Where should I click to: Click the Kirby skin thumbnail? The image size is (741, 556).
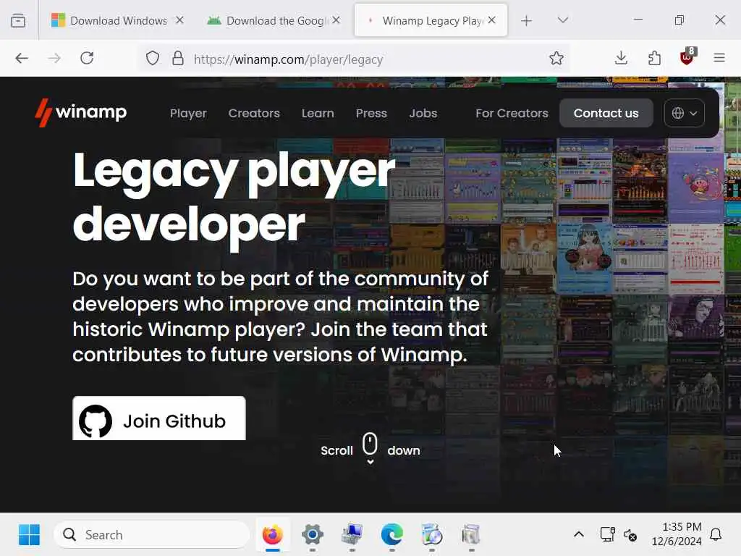(695, 188)
